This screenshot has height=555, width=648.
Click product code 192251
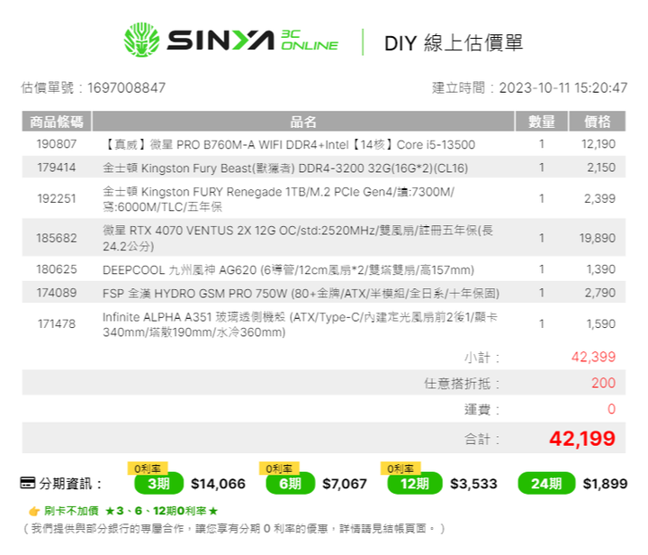coord(57,198)
